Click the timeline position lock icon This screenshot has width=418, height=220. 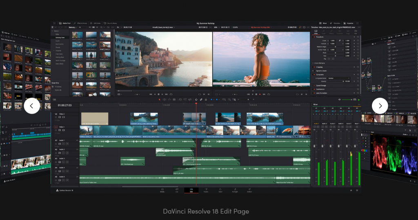click(206, 100)
